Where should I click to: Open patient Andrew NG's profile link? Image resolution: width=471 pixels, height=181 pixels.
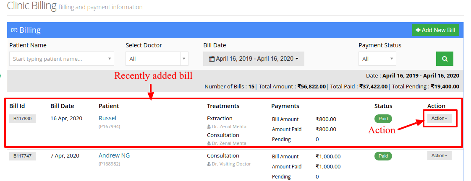[x=114, y=155]
